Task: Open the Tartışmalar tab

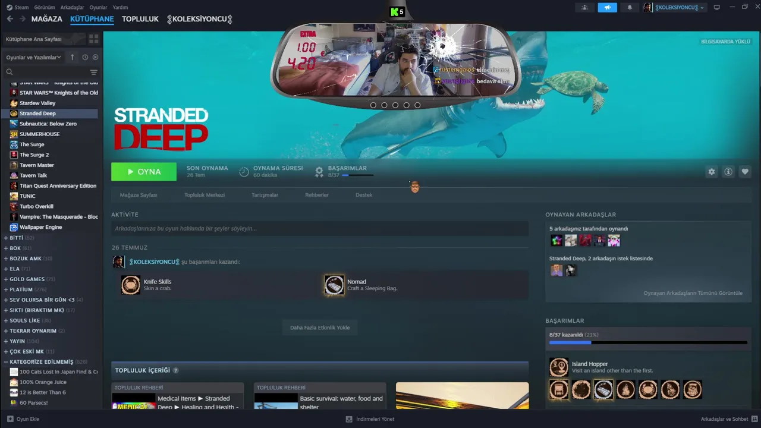Action: [x=265, y=195]
